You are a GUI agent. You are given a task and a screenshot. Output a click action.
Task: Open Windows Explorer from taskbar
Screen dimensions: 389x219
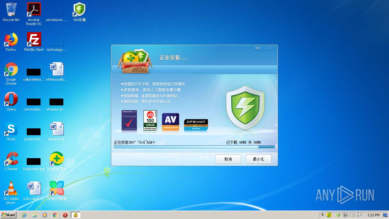34,215
